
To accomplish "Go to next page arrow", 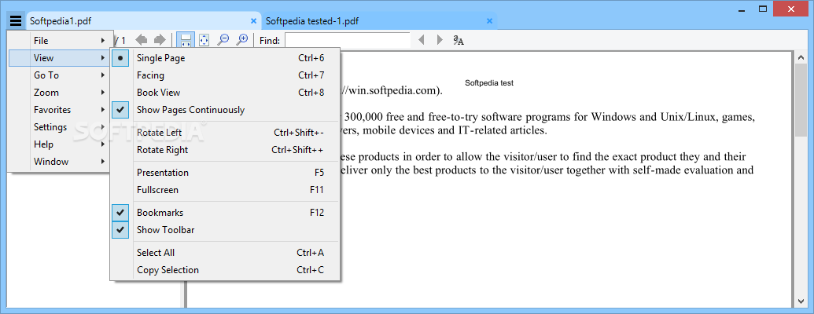I will pos(160,40).
